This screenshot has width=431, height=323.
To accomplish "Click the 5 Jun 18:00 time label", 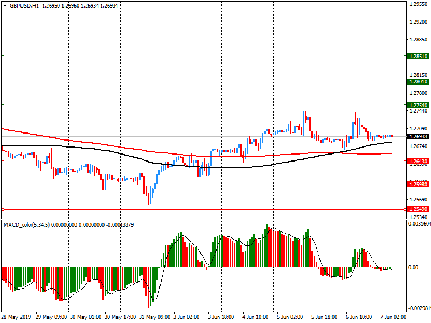I will (324, 317).
